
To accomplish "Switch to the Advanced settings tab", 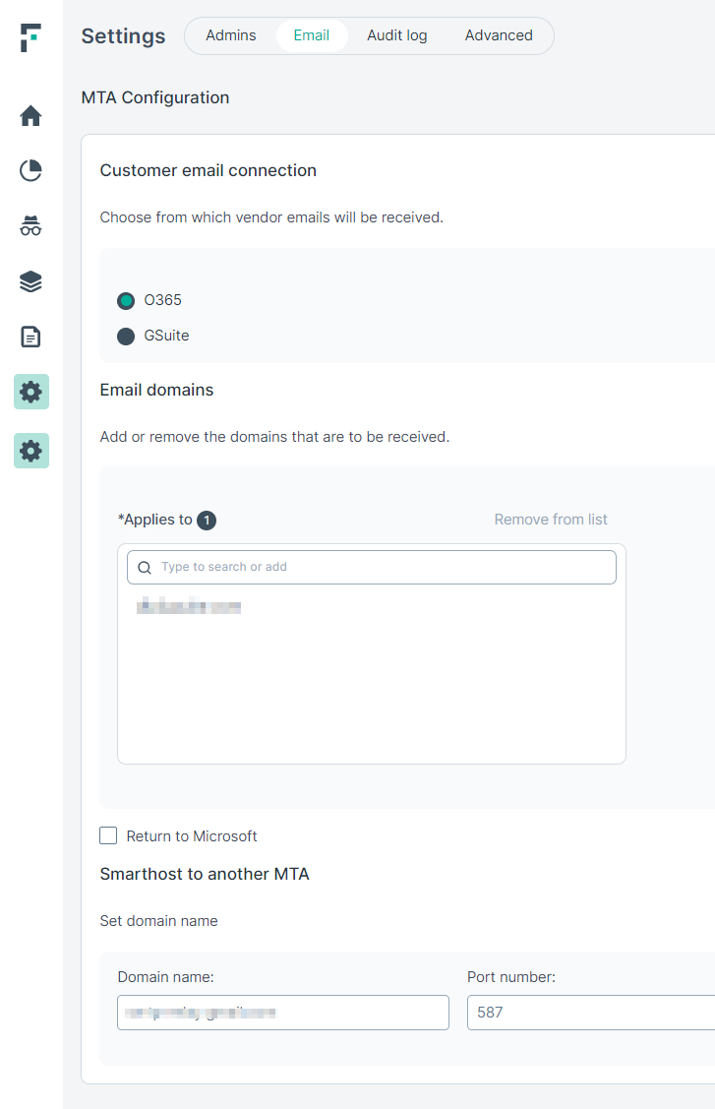I will [499, 34].
